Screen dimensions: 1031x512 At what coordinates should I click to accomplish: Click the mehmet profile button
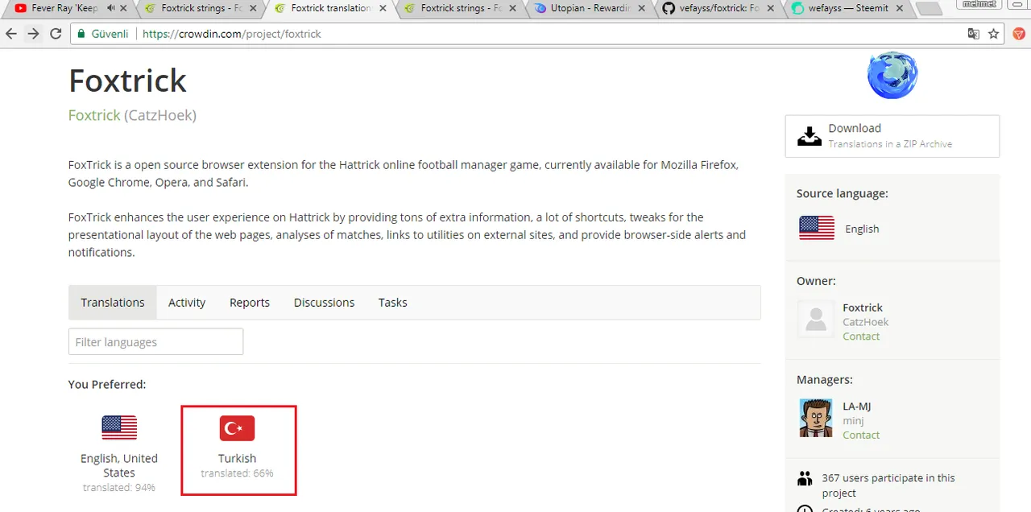(x=979, y=4)
